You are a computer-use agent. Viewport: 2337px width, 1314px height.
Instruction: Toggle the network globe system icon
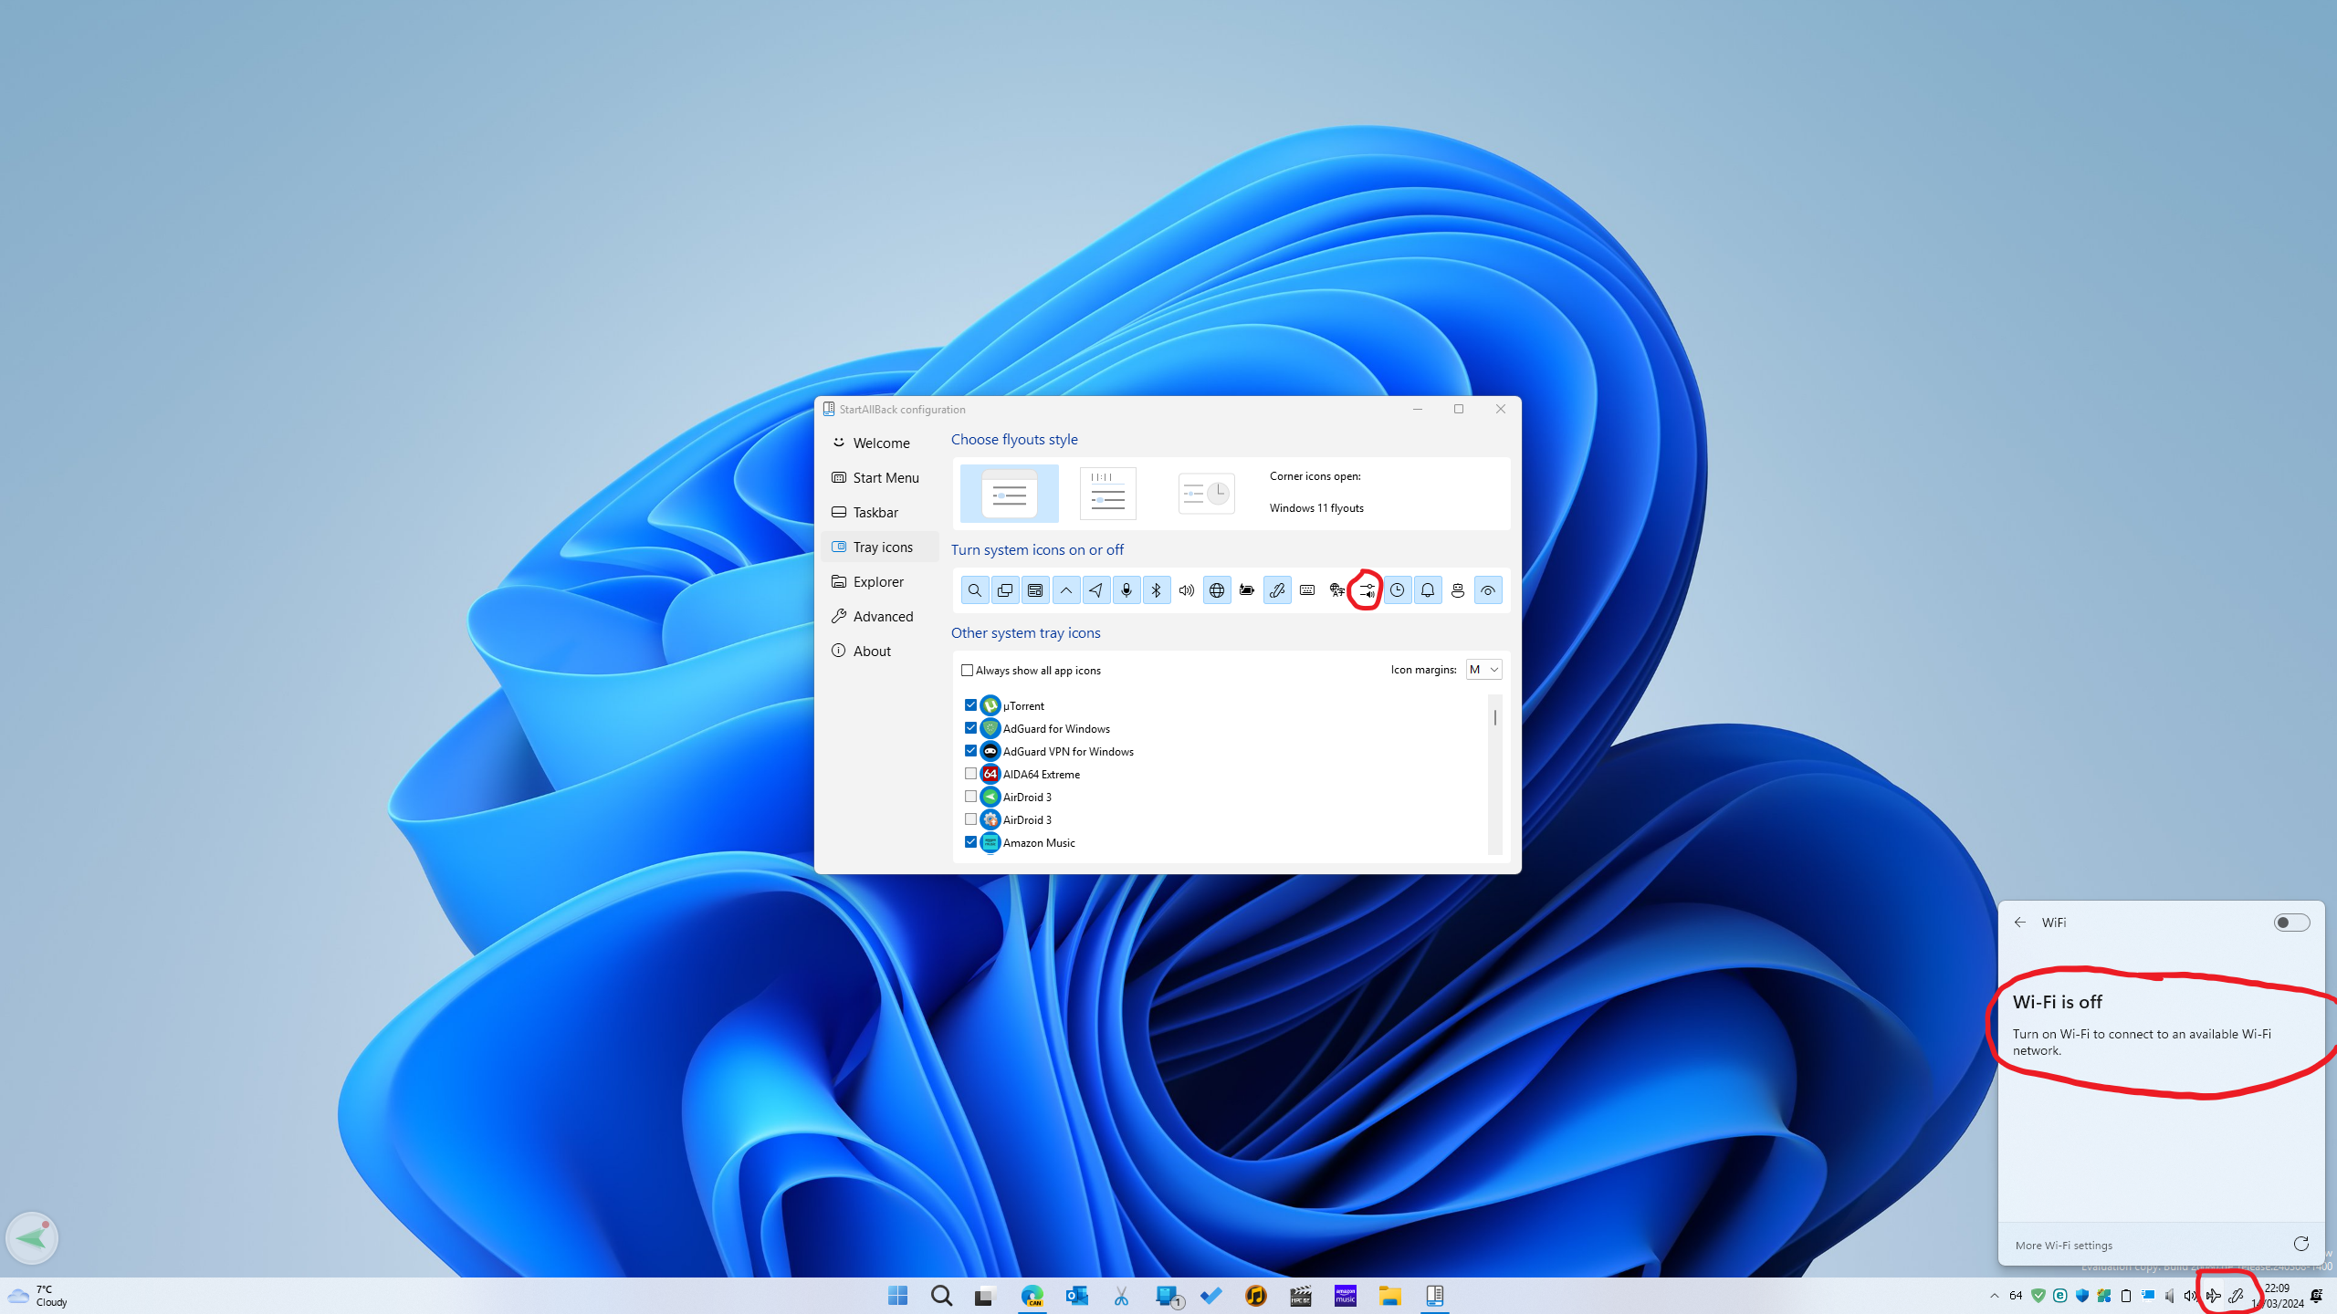(x=1216, y=590)
